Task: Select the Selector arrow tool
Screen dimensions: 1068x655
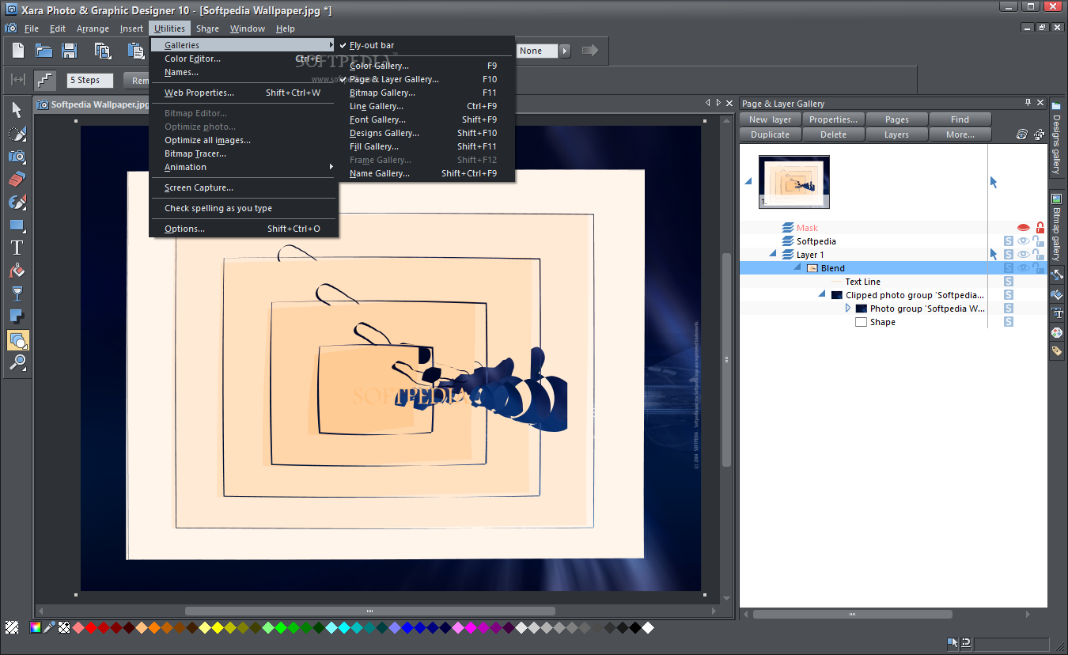Action: [17, 110]
